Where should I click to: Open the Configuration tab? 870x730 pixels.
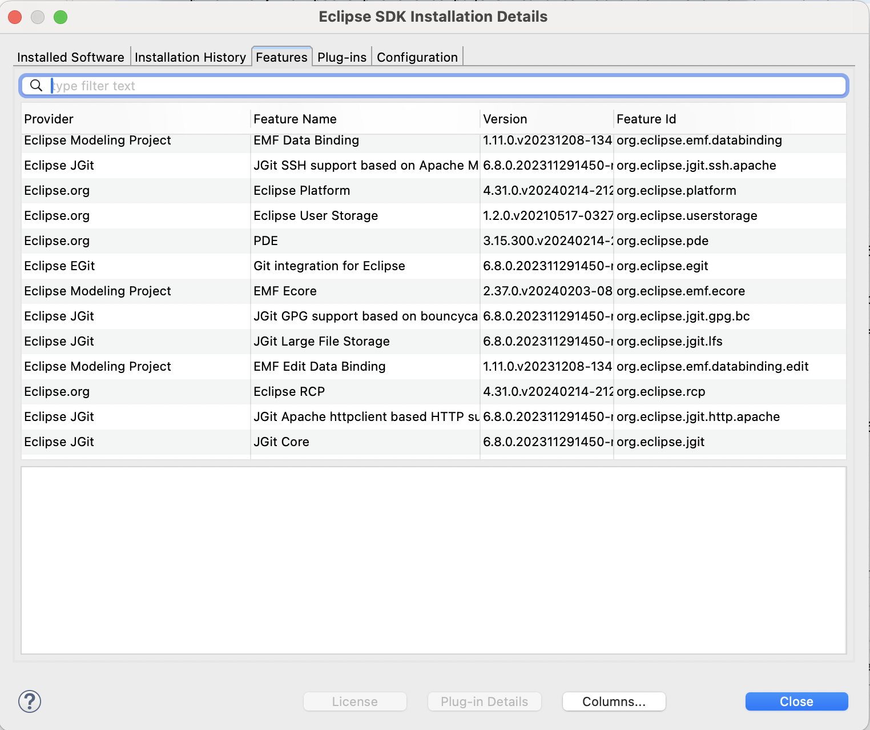(x=417, y=57)
